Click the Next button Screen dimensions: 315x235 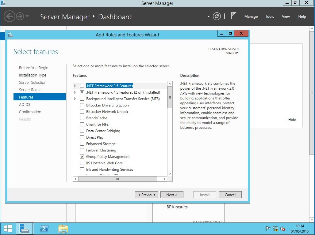click(x=172, y=195)
